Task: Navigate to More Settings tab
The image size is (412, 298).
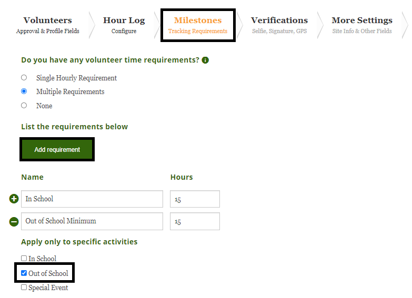Action: (361, 25)
